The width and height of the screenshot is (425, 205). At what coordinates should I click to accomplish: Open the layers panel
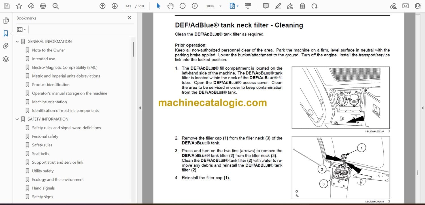pyautogui.click(x=6, y=59)
